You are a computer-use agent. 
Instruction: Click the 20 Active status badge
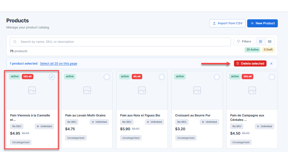click(x=252, y=50)
